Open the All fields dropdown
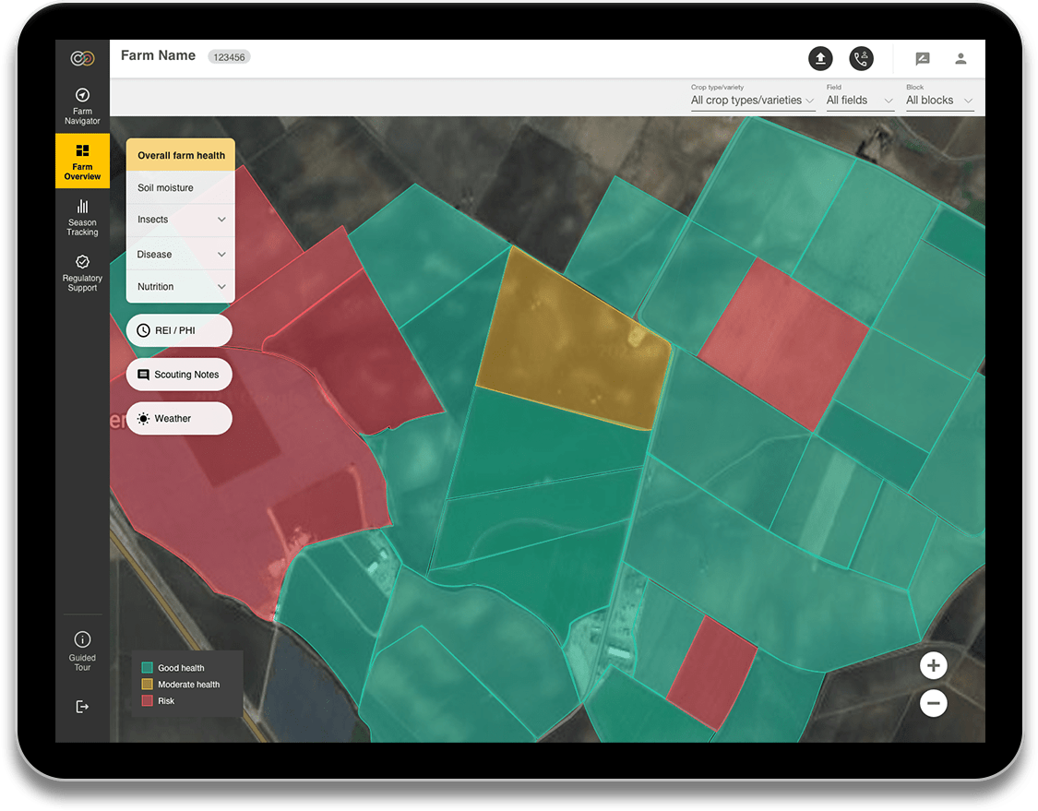 [860, 101]
